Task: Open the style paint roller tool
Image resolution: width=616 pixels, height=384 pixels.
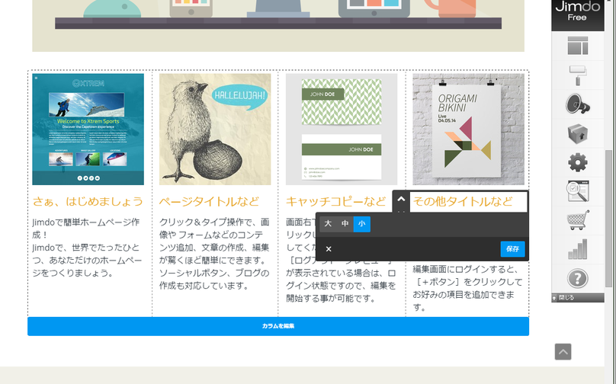Action: pos(578,75)
